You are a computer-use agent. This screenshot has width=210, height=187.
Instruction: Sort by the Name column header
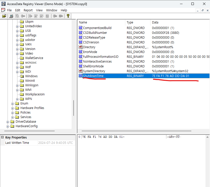point(101,22)
